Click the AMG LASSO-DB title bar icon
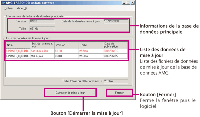200x117 pixels. 3,3
